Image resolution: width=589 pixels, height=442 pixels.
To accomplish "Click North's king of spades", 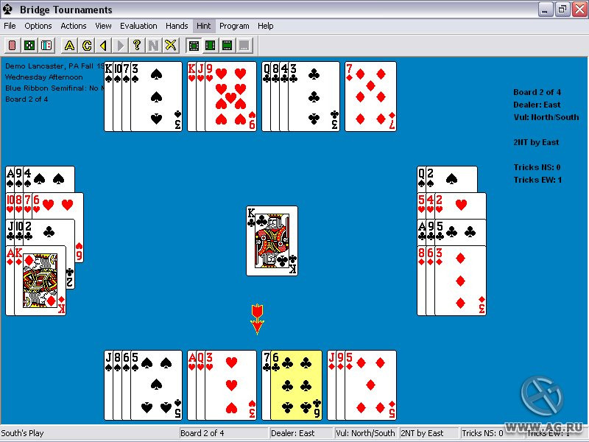I will [x=108, y=97].
